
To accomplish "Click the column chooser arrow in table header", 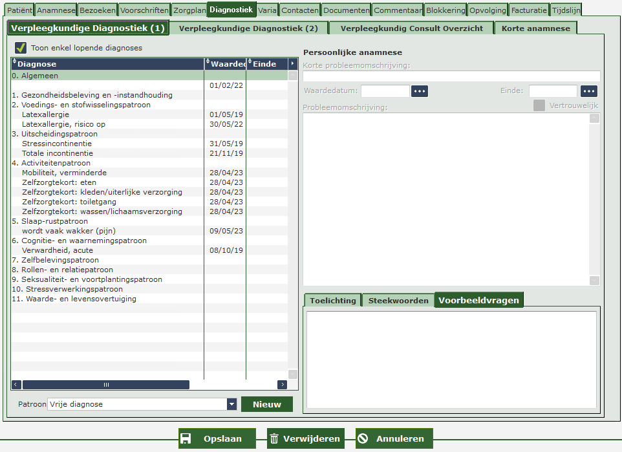I will (x=293, y=64).
